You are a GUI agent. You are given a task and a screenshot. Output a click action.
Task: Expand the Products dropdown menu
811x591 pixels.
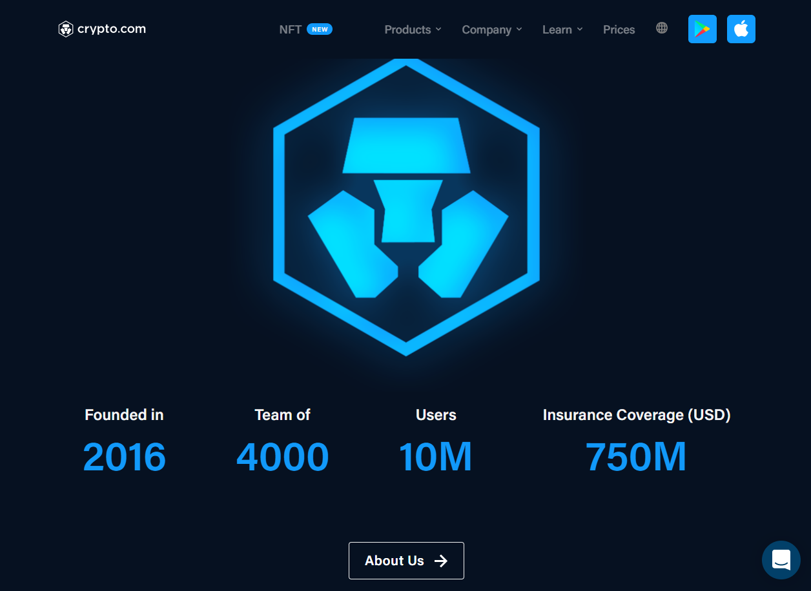(413, 30)
